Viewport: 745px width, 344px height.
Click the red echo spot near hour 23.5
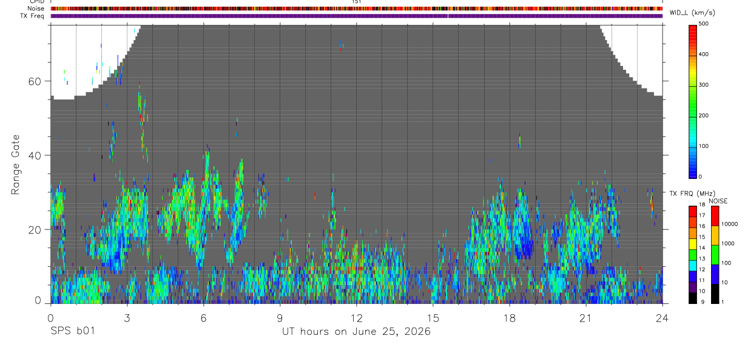[x=652, y=201]
